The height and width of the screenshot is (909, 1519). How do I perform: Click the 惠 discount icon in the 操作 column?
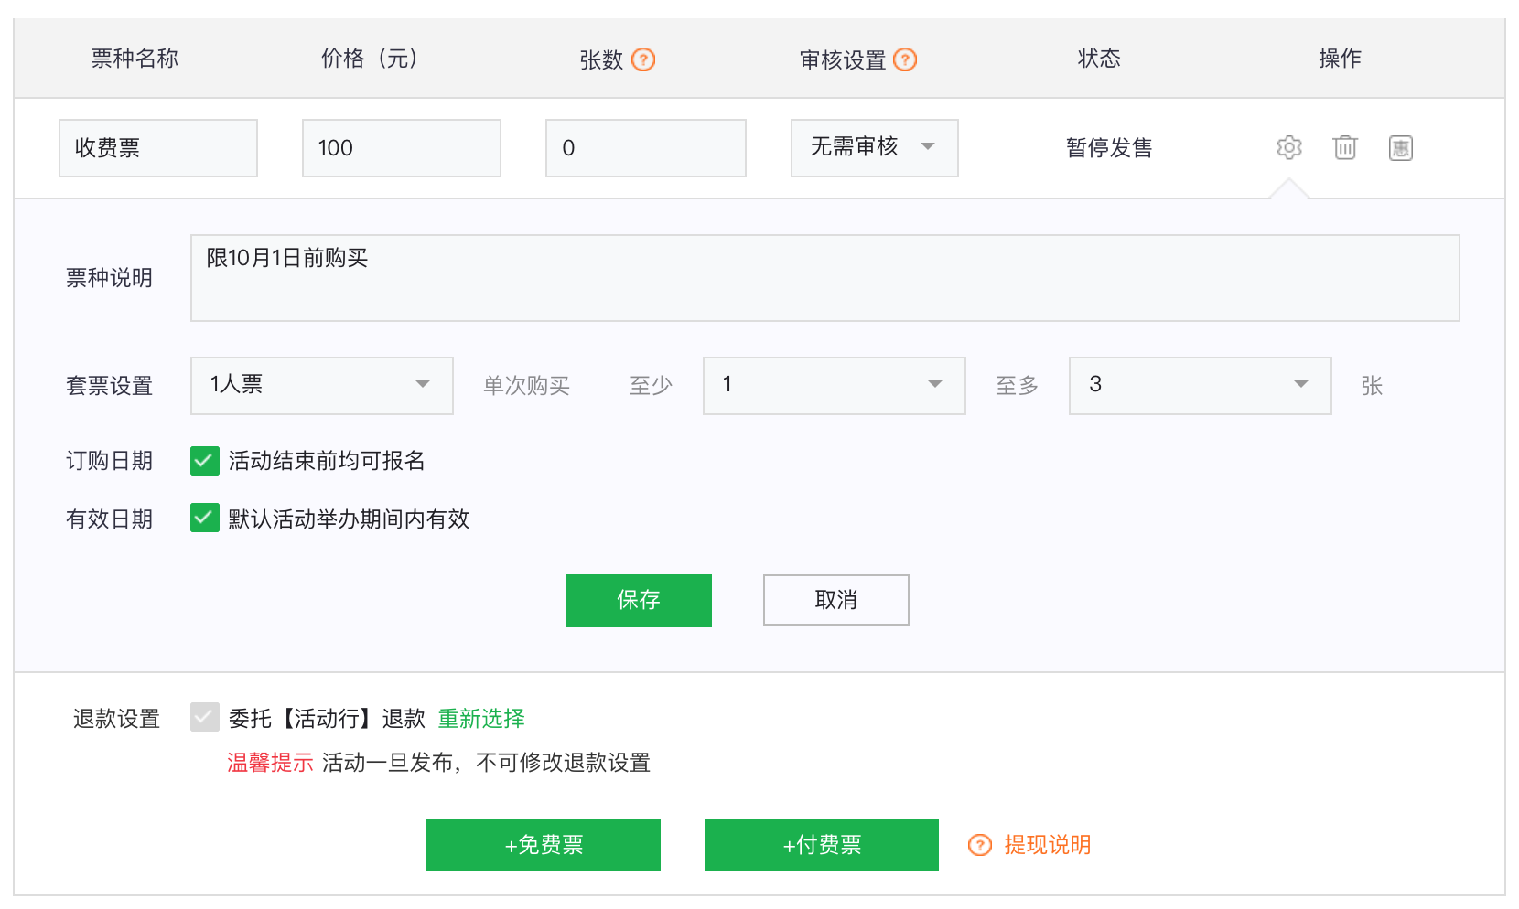[x=1400, y=148]
